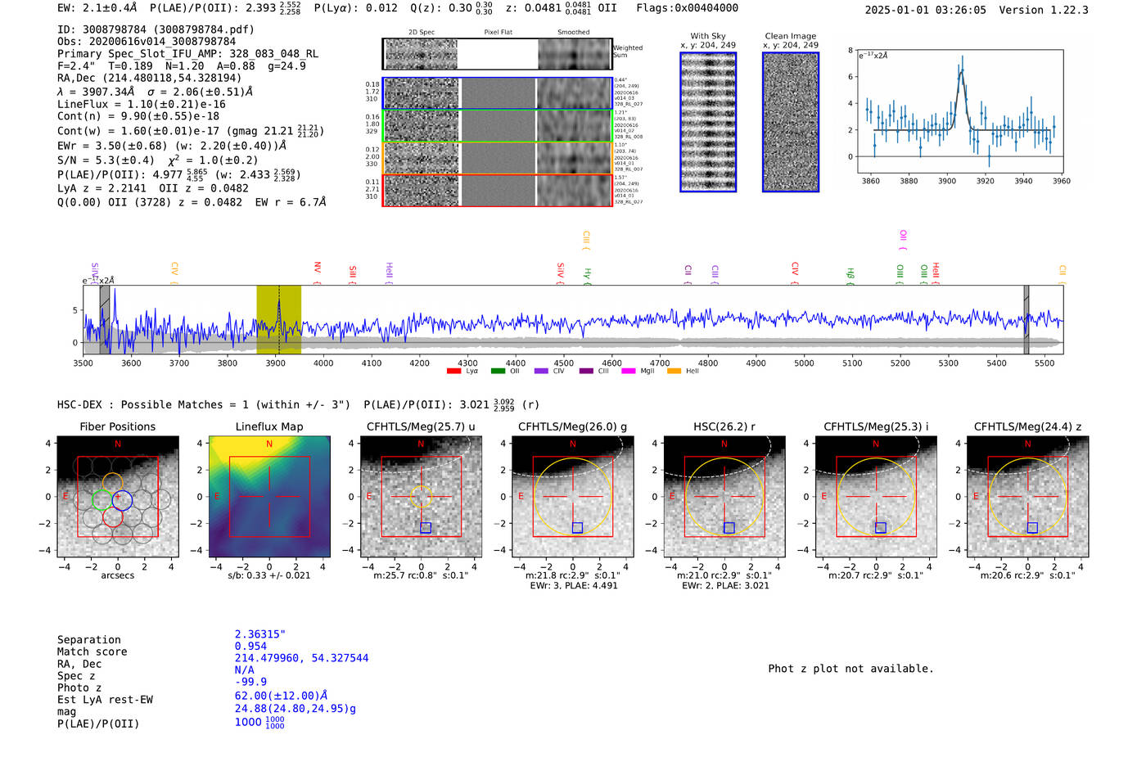This screenshot has width=1146, height=780.
Task: Click the Match score value 0.954
Action: coord(250,647)
